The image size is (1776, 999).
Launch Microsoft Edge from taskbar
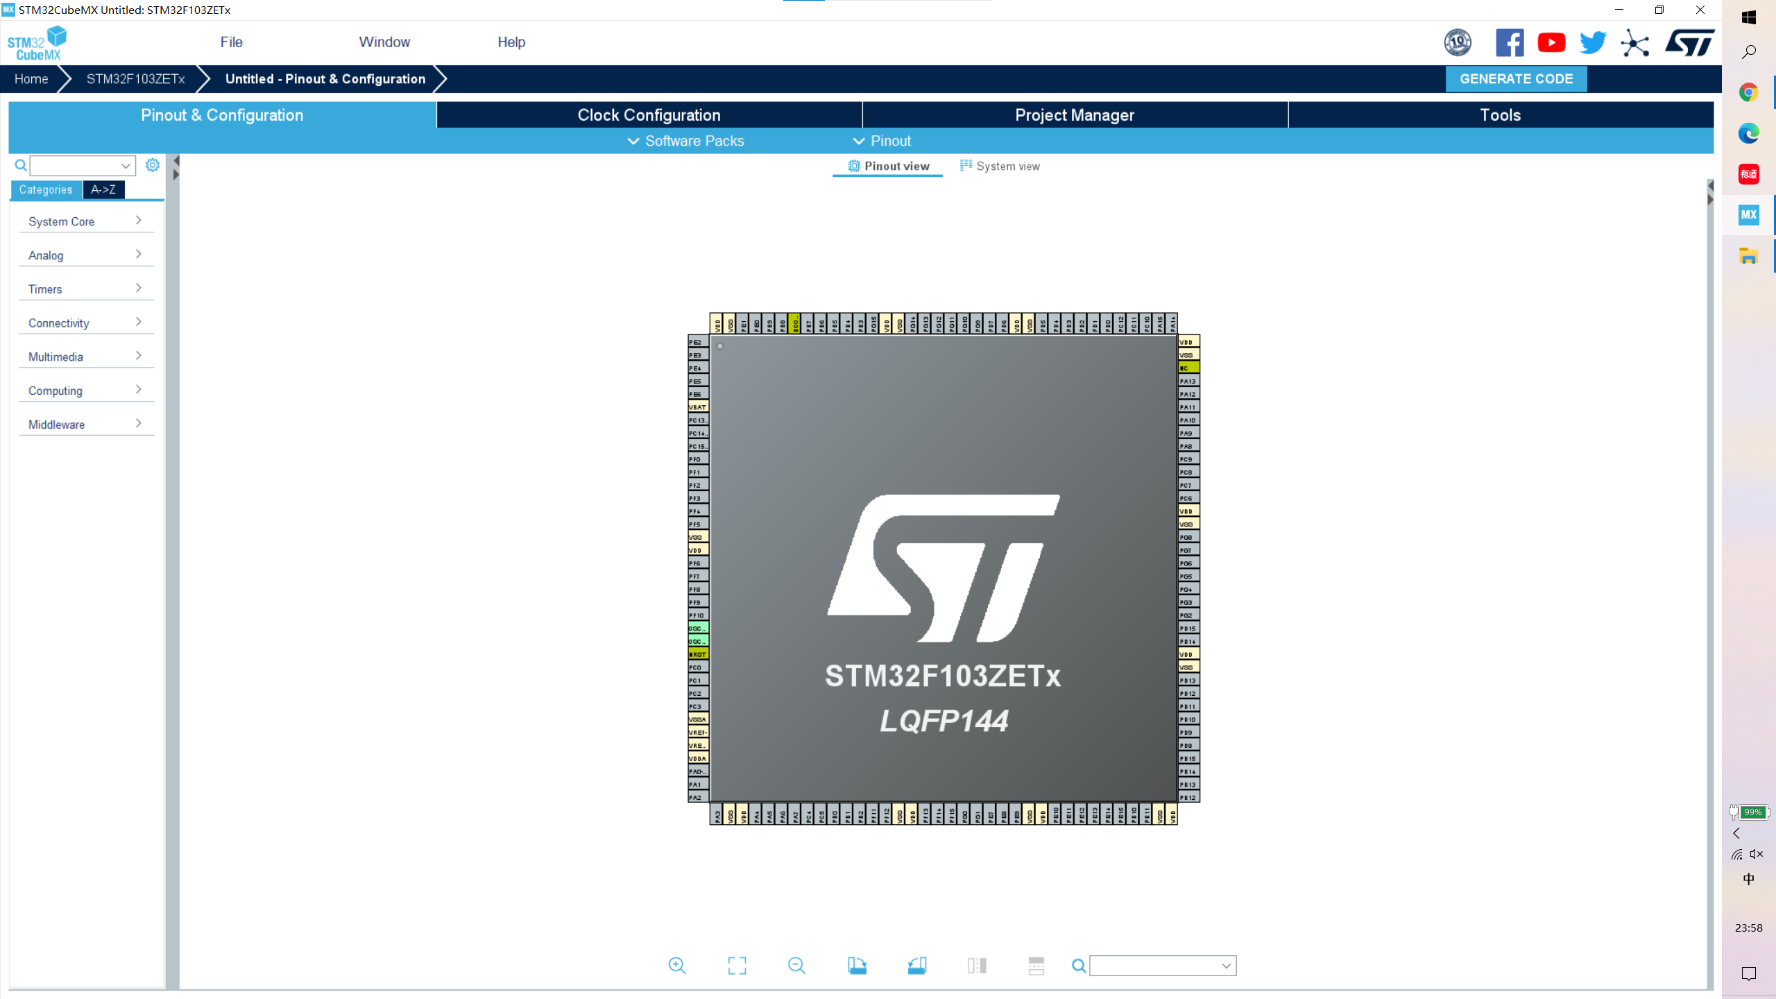[1748, 133]
